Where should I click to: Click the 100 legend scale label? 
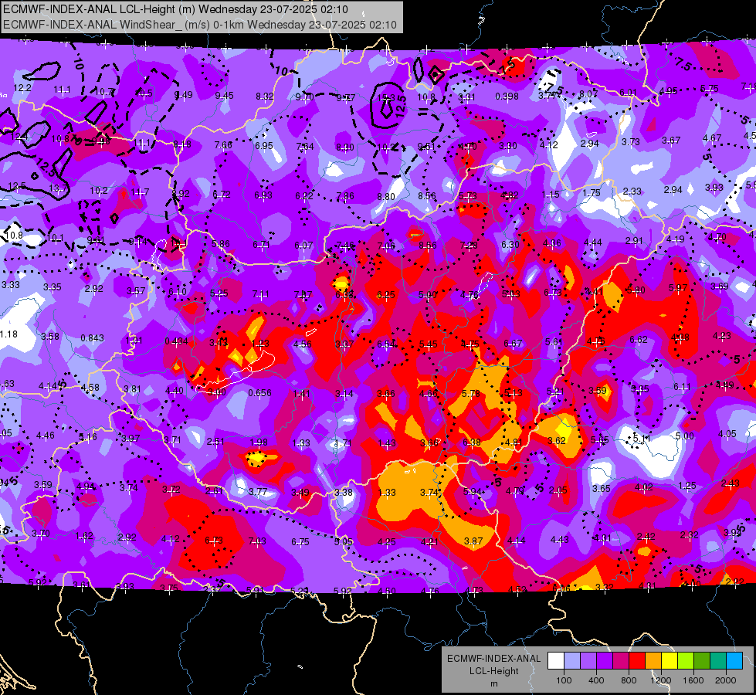564,680
